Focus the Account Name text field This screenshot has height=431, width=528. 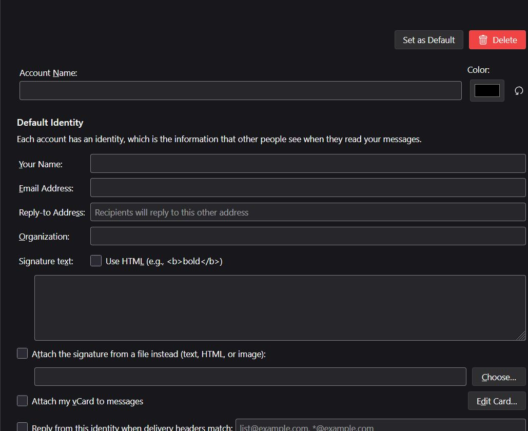point(240,91)
